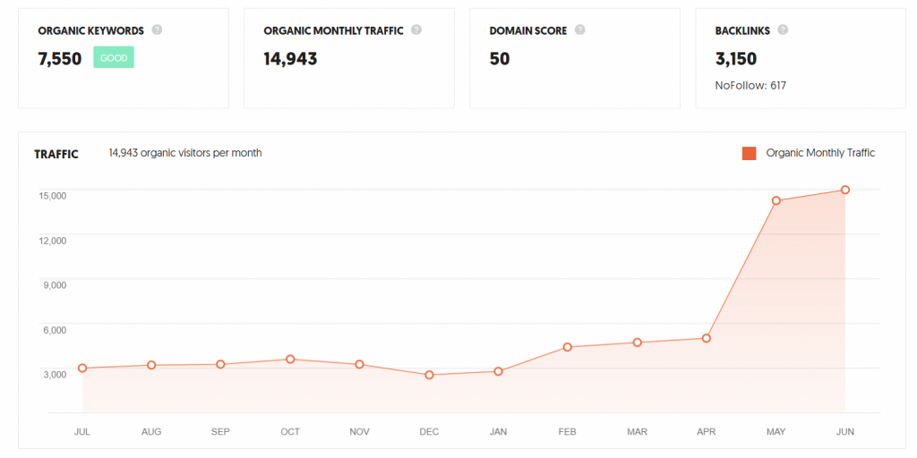This screenshot has height=458, width=917.
Task: Click the GOOD badge next to 7,550
Action: point(114,57)
